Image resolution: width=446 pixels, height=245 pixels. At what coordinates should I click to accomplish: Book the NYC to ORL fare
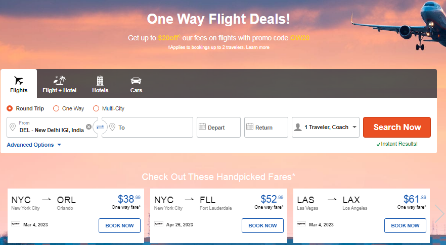[x=119, y=225]
